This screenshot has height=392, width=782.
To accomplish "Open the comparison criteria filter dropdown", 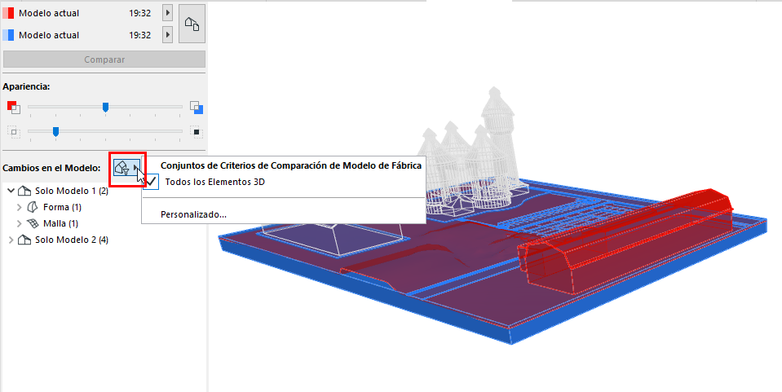I will (127, 168).
